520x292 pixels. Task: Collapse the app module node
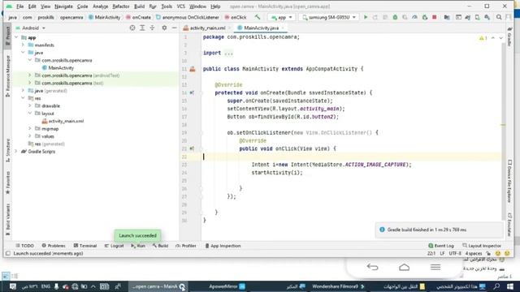tap(16, 37)
